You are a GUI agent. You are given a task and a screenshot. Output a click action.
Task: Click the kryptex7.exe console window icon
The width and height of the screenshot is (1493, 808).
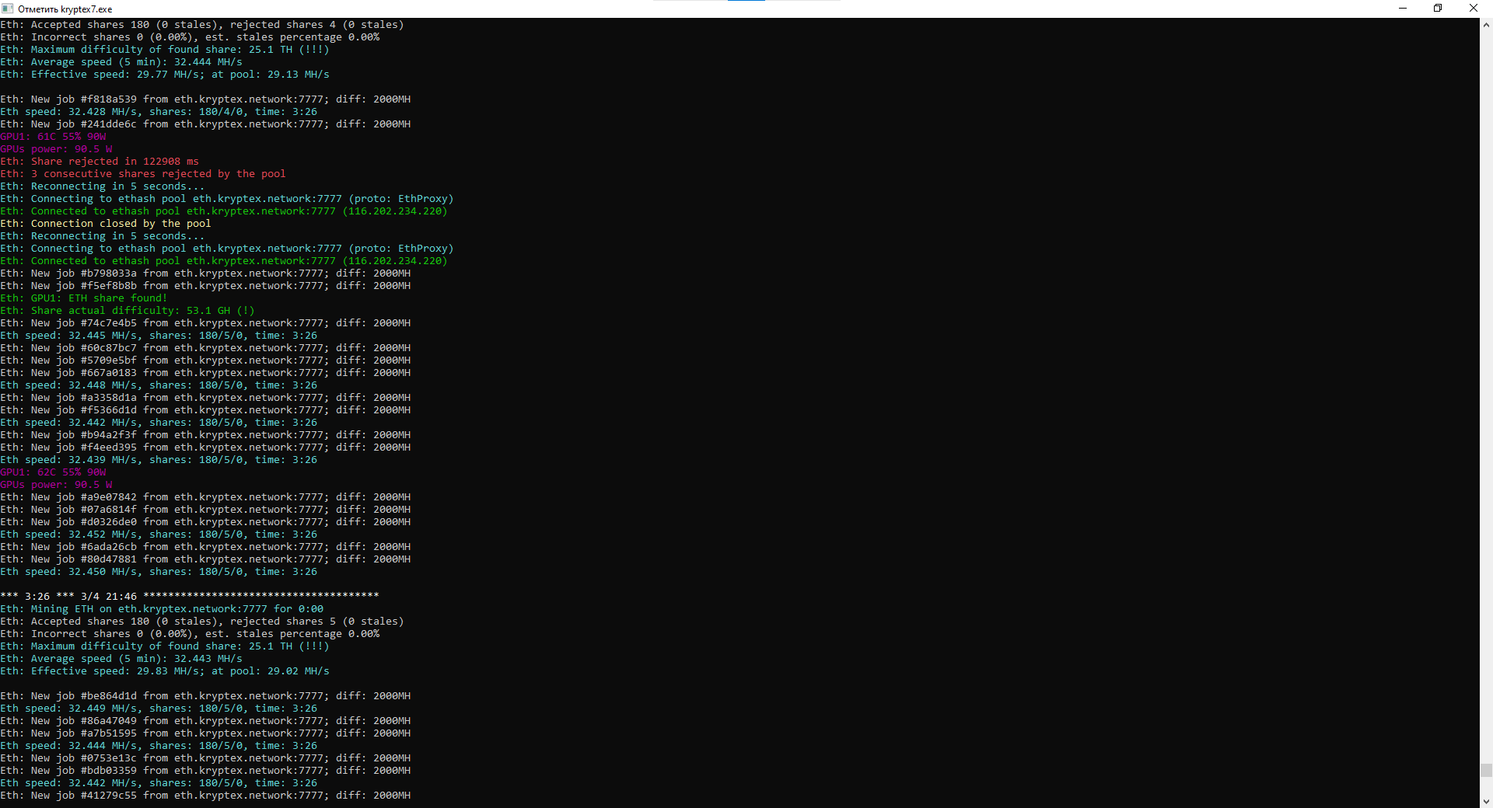click(8, 9)
